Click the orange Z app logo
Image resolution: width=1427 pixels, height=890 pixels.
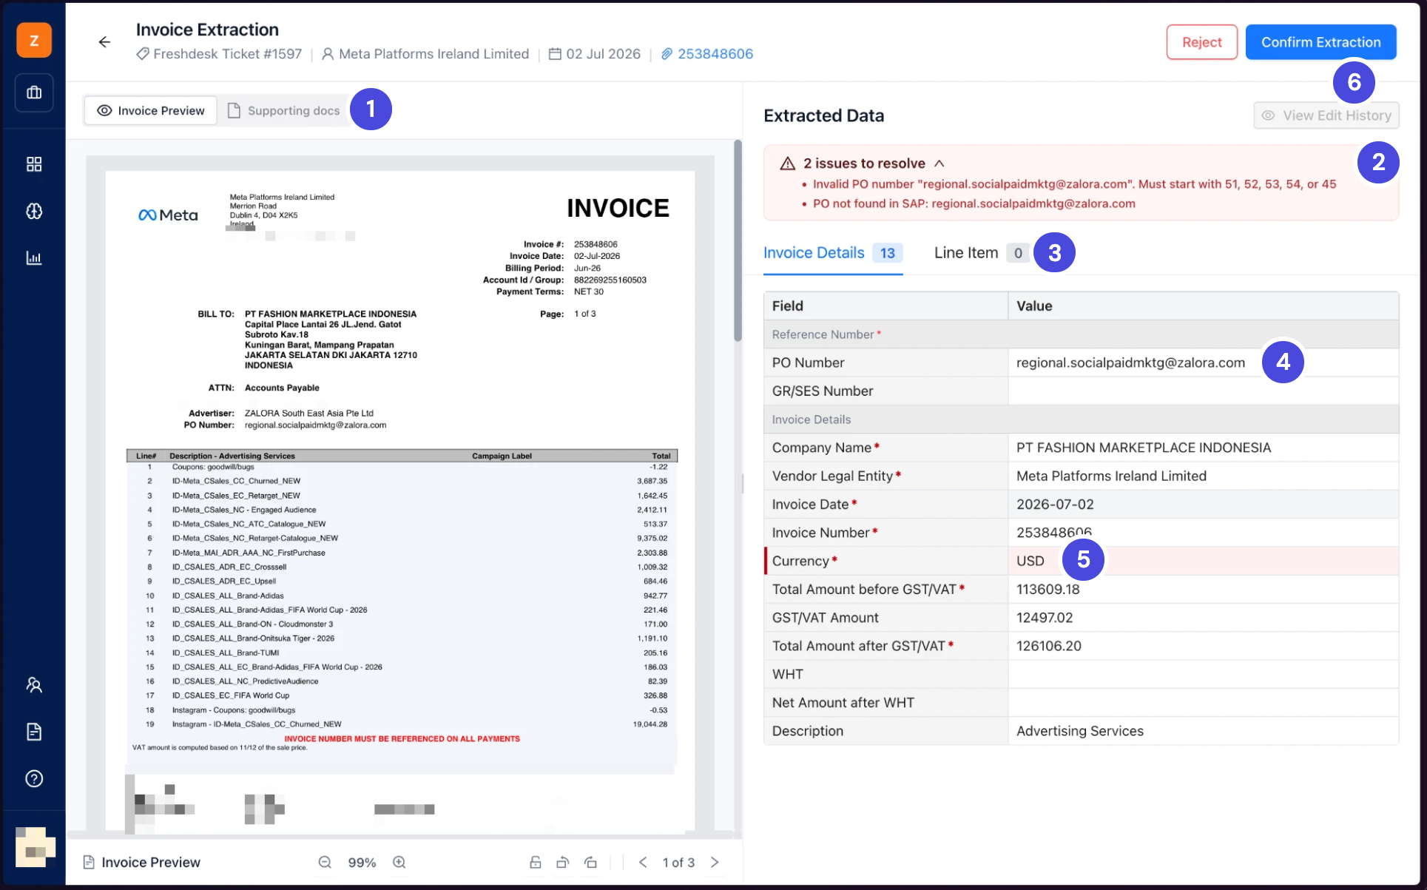[34, 40]
